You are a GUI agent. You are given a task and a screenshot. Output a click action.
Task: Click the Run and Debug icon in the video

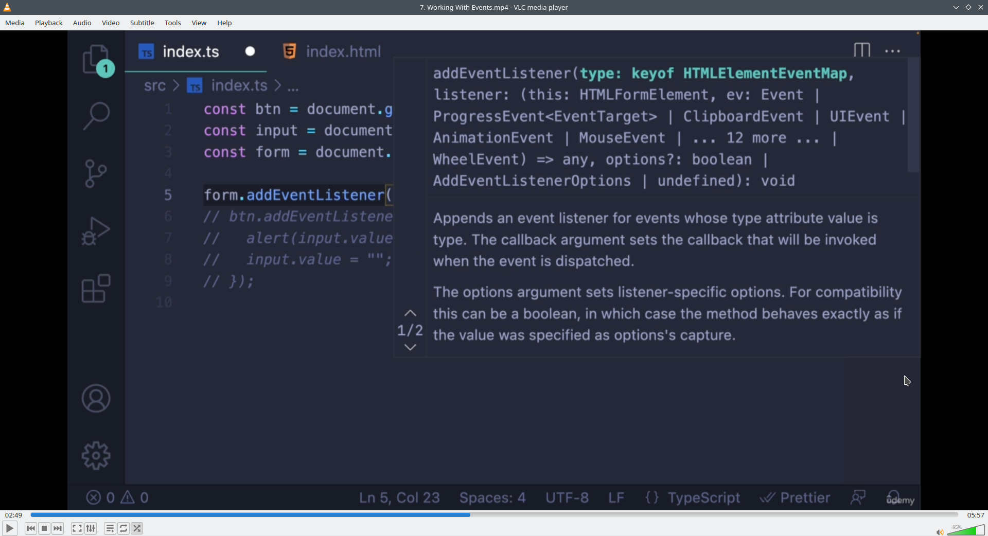[x=96, y=231]
